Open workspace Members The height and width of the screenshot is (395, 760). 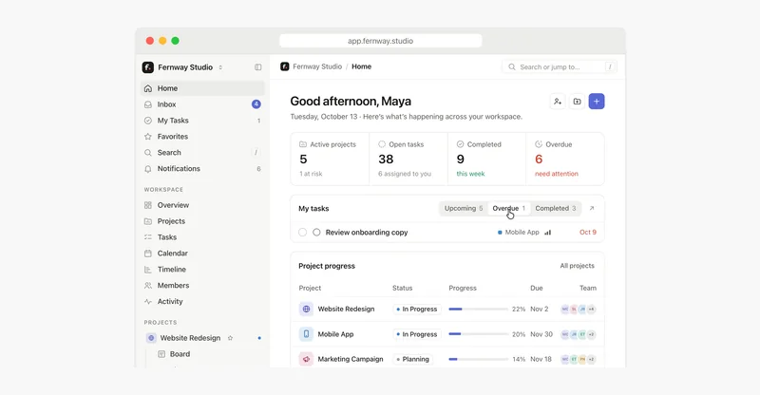coord(202,285)
